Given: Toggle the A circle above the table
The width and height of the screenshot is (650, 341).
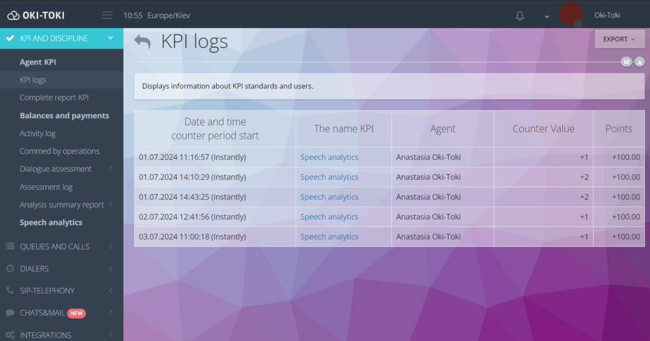Looking at the screenshot, I should 639,62.
